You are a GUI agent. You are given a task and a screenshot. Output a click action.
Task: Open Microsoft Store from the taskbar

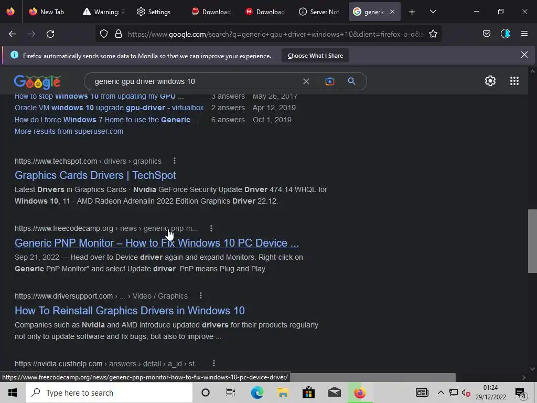point(308,393)
